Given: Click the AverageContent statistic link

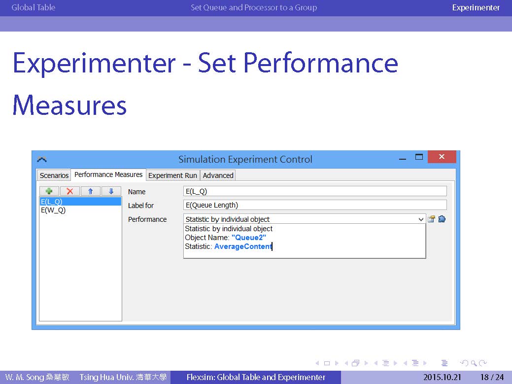Looking at the screenshot, I should (242, 246).
